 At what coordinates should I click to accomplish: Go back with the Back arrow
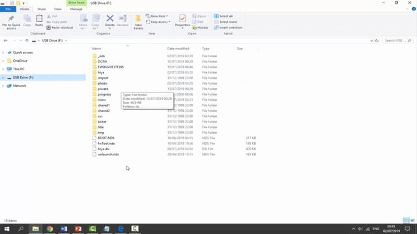point(6,40)
